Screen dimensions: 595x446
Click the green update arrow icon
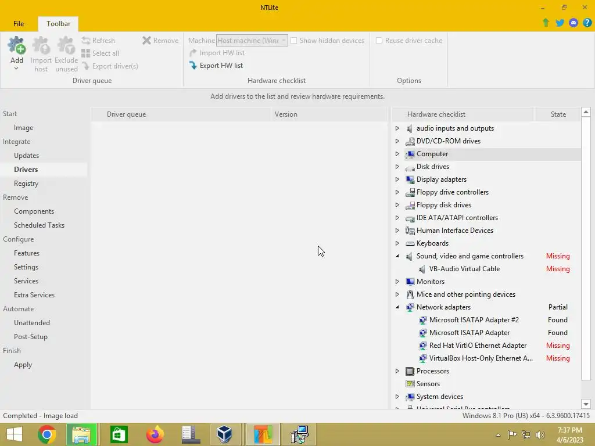(546, 23)
